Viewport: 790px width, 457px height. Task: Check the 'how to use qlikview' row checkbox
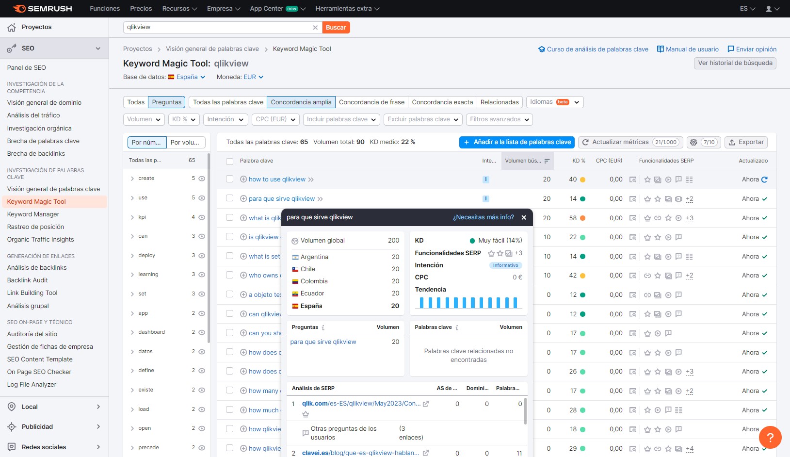230,179
